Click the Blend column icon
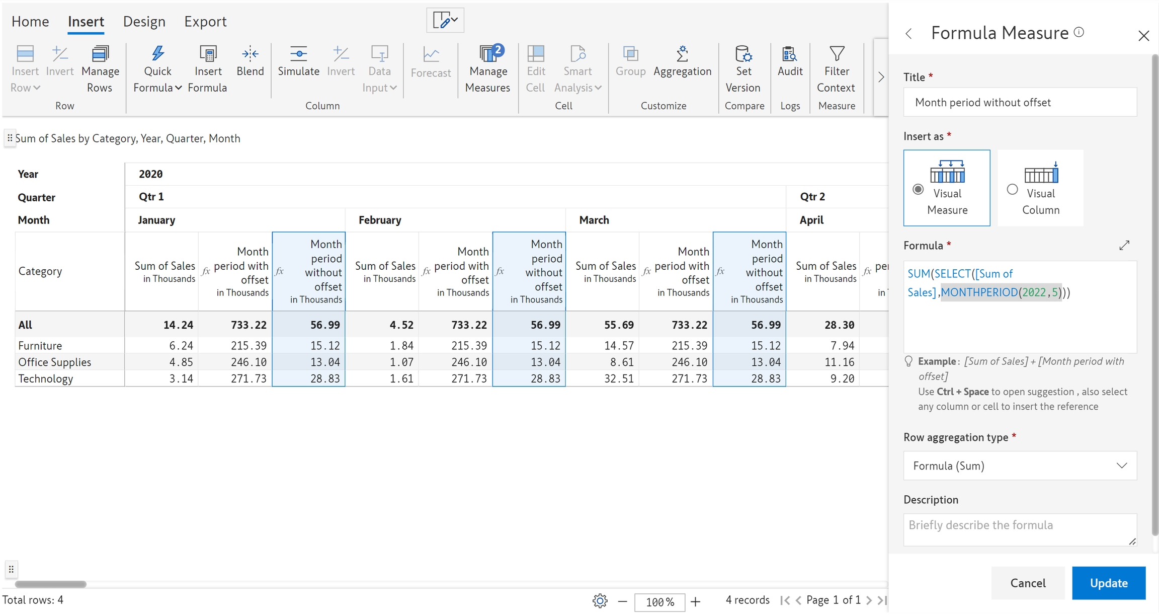 pyautogui.click(x=250, y=54)
